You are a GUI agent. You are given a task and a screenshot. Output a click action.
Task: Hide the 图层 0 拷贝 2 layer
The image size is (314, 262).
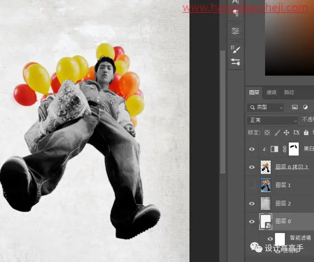point(252,167)
